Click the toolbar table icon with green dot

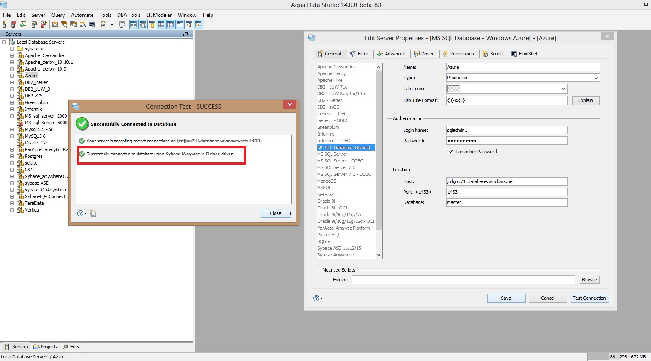[23, 24]
